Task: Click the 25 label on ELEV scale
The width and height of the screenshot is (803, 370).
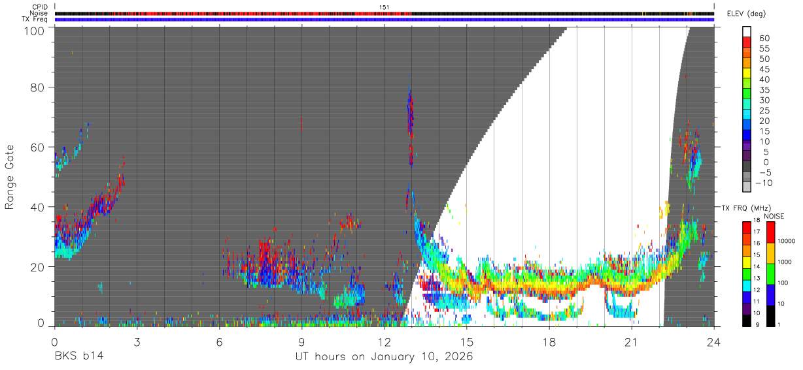Action: pos(764,111)
